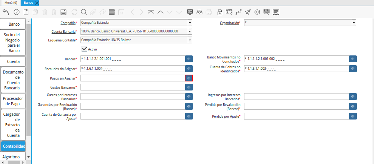This screenshot has width=374, height=164.
Task: Open the Esquema Contable dropdown arrow
Action: [x=190, y=40]
